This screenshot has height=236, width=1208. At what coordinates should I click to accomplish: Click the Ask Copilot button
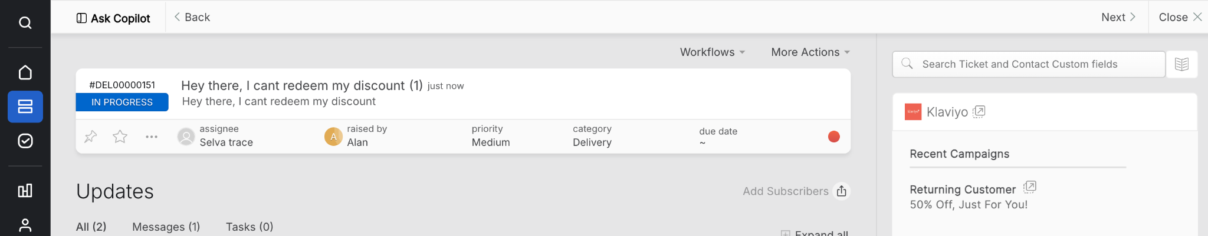coord(113,18)
